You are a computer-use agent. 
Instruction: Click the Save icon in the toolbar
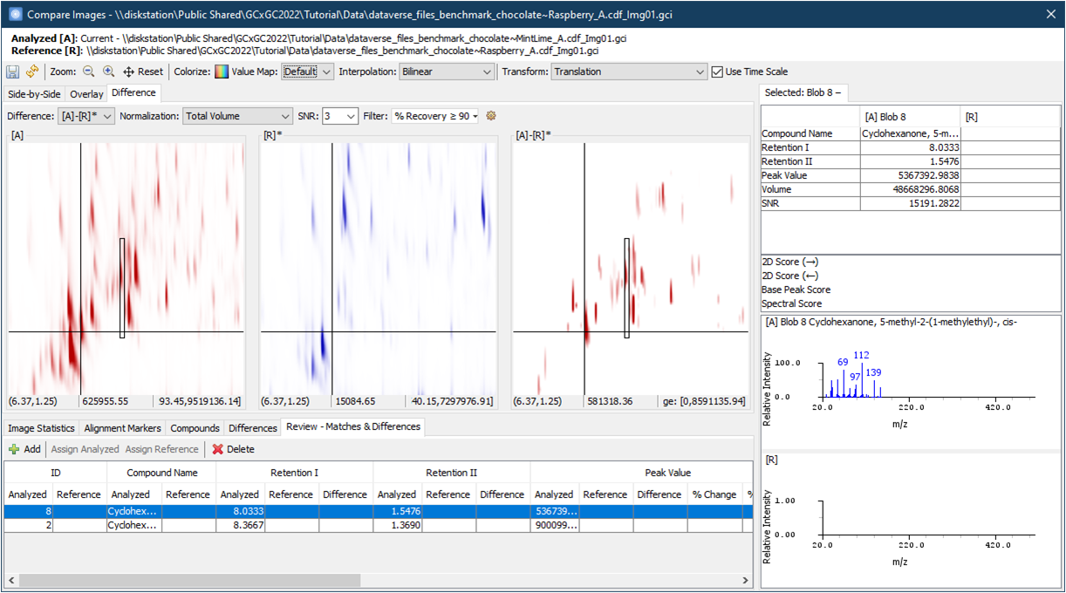click(13, 72)
